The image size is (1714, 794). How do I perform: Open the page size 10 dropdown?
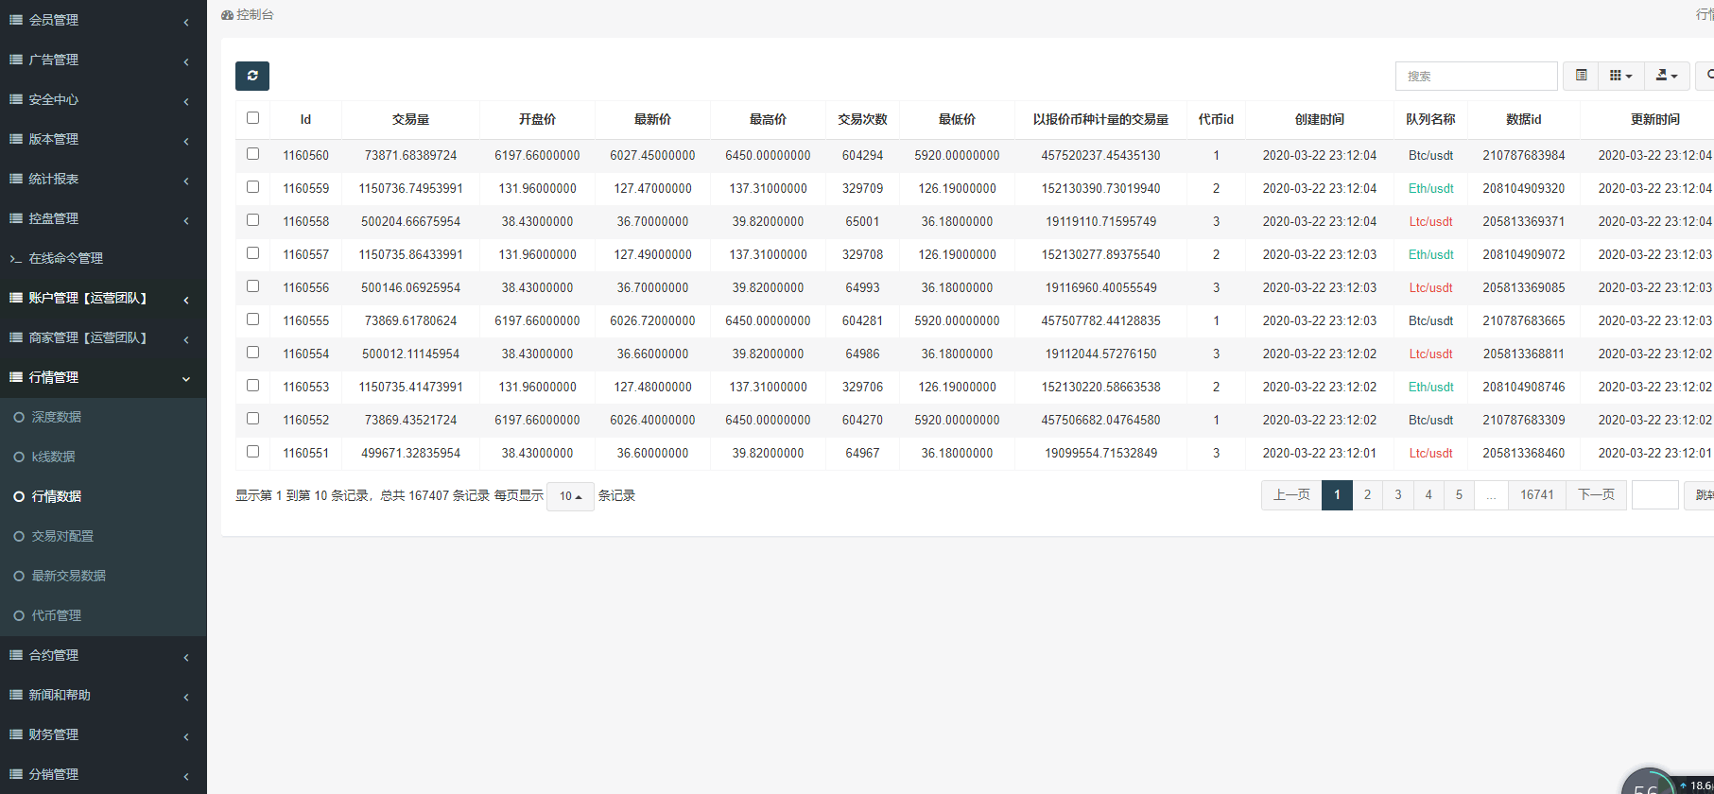570,496
